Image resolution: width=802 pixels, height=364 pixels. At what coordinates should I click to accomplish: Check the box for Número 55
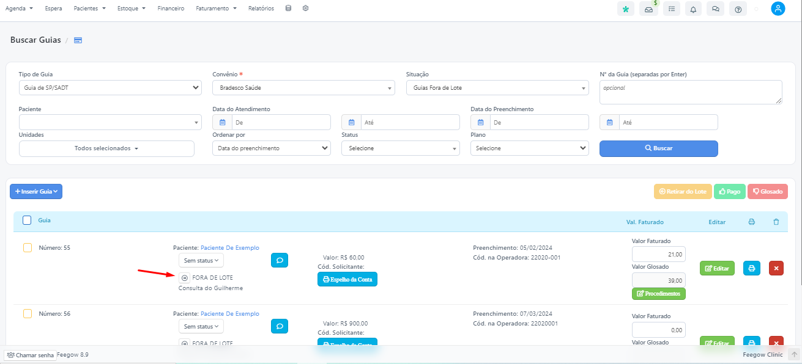pyautogui.click(x=27, y=247)
